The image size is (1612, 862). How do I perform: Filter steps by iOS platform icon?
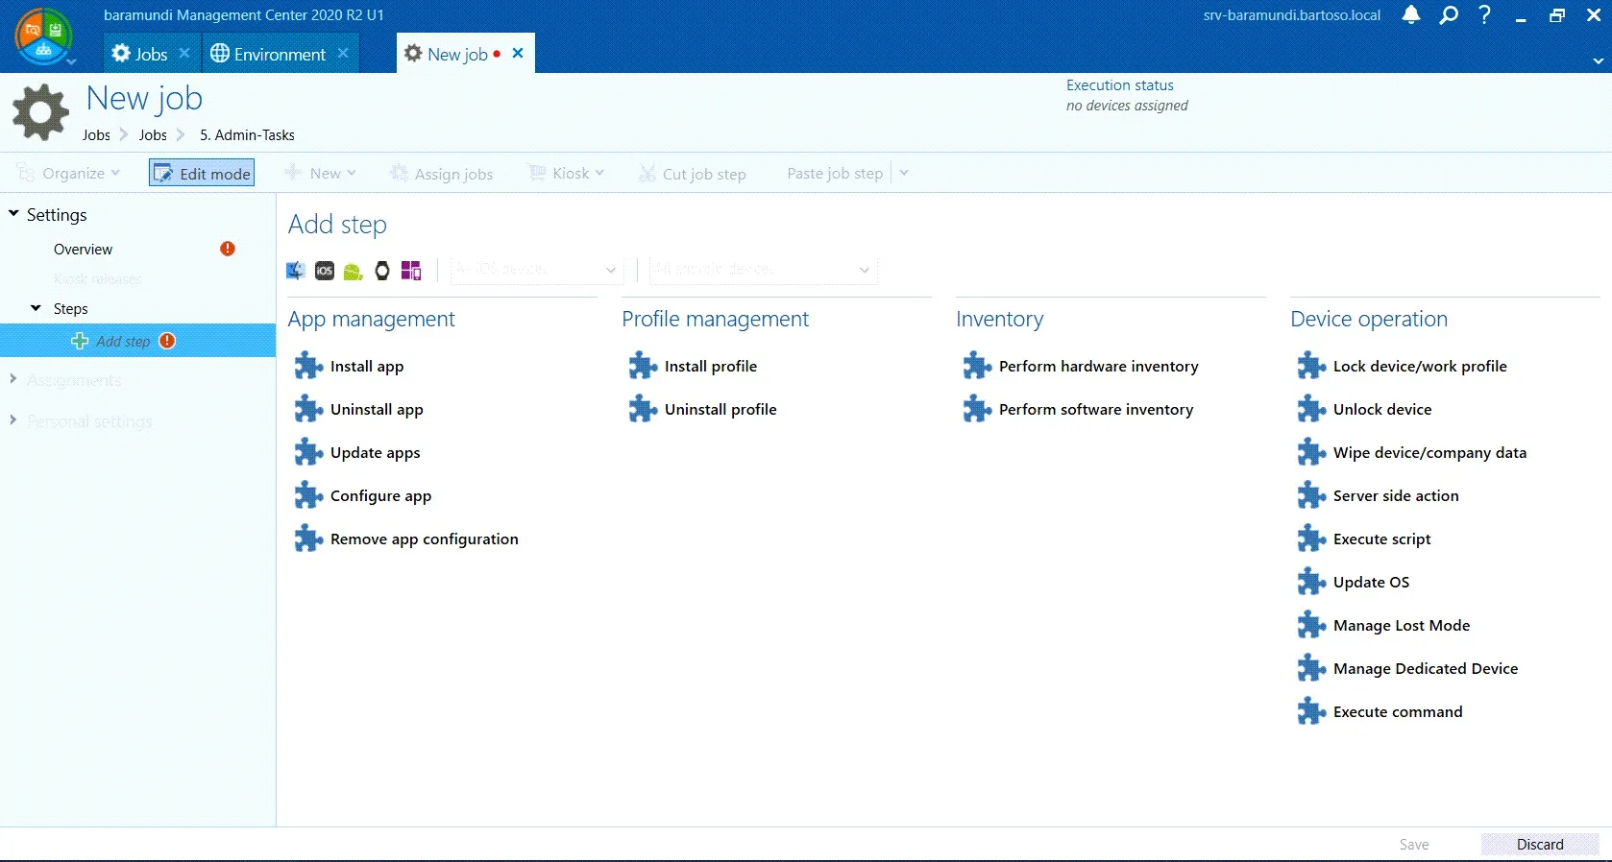tap(325, 271)
